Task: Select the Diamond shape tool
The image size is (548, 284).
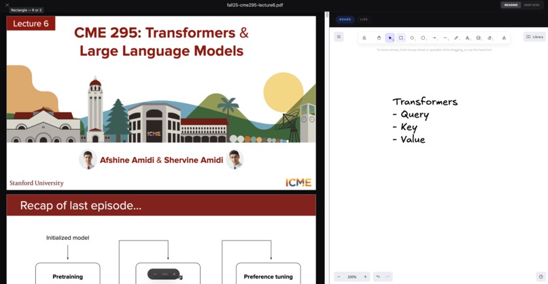Action: pos(413,38)
